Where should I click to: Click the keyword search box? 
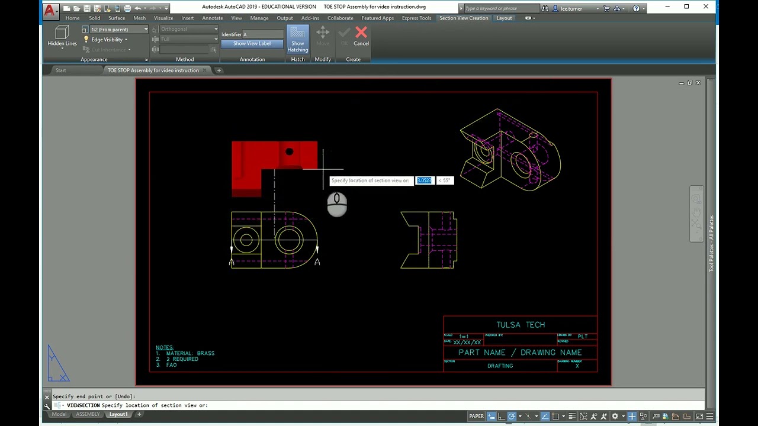click(x=501, y=8)
